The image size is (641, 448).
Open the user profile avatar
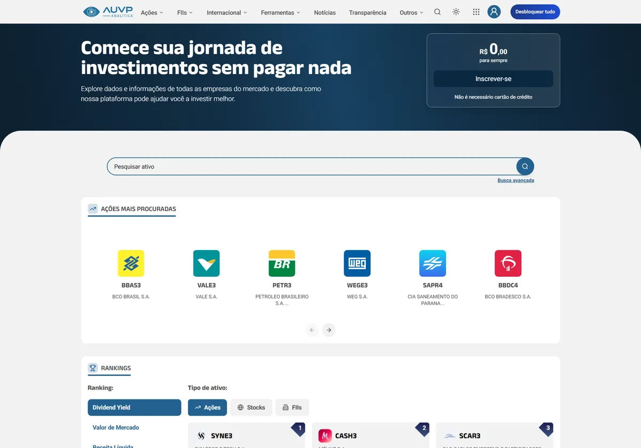[x=494, y=12]
